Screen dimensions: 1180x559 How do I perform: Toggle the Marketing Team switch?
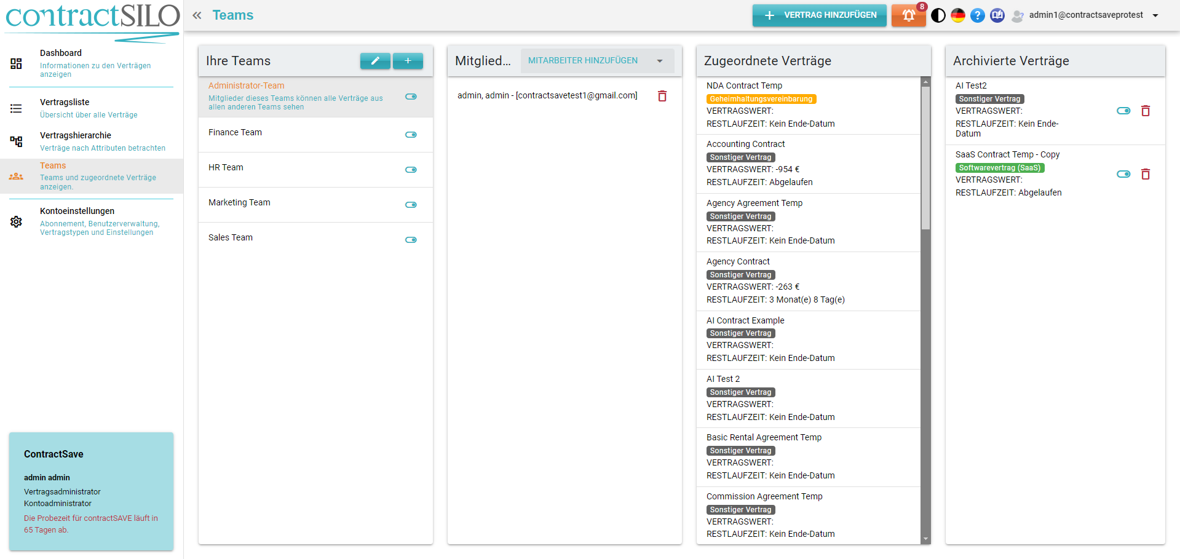tap(411, 205)
